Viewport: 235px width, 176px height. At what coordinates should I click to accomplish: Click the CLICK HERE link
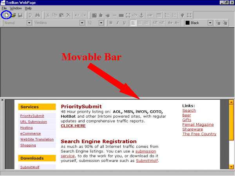73,126
